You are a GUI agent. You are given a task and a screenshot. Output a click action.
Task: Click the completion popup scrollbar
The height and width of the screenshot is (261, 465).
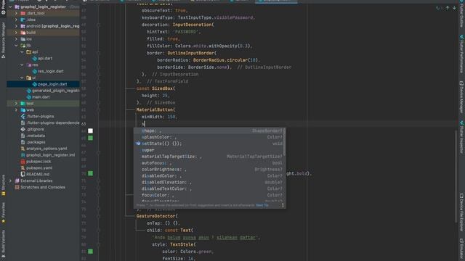[284, 142]
